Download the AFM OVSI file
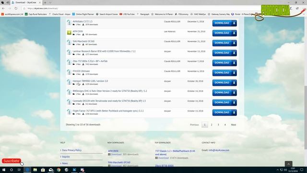This screenshot has height=173, width=307. point(224,33)
